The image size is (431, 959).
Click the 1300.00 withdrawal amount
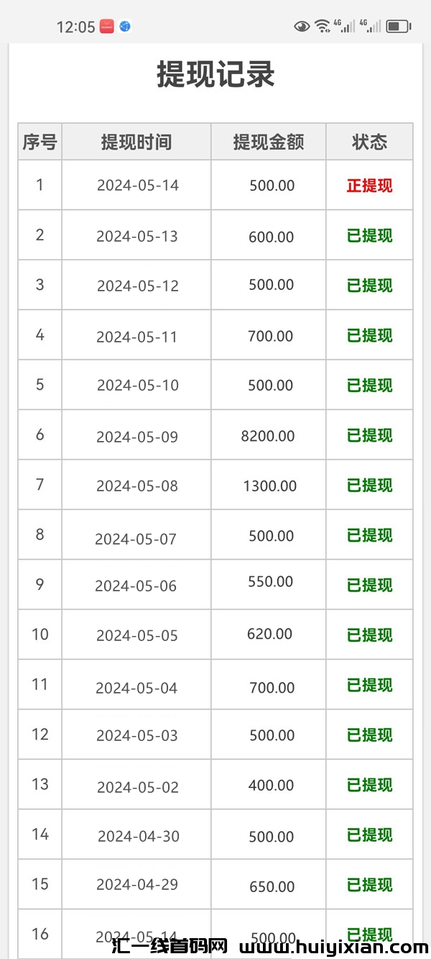[270, 486]
